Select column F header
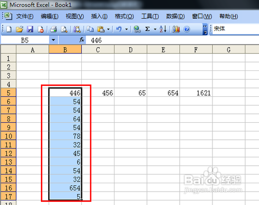Screen dimensions: 259x205 196,50
